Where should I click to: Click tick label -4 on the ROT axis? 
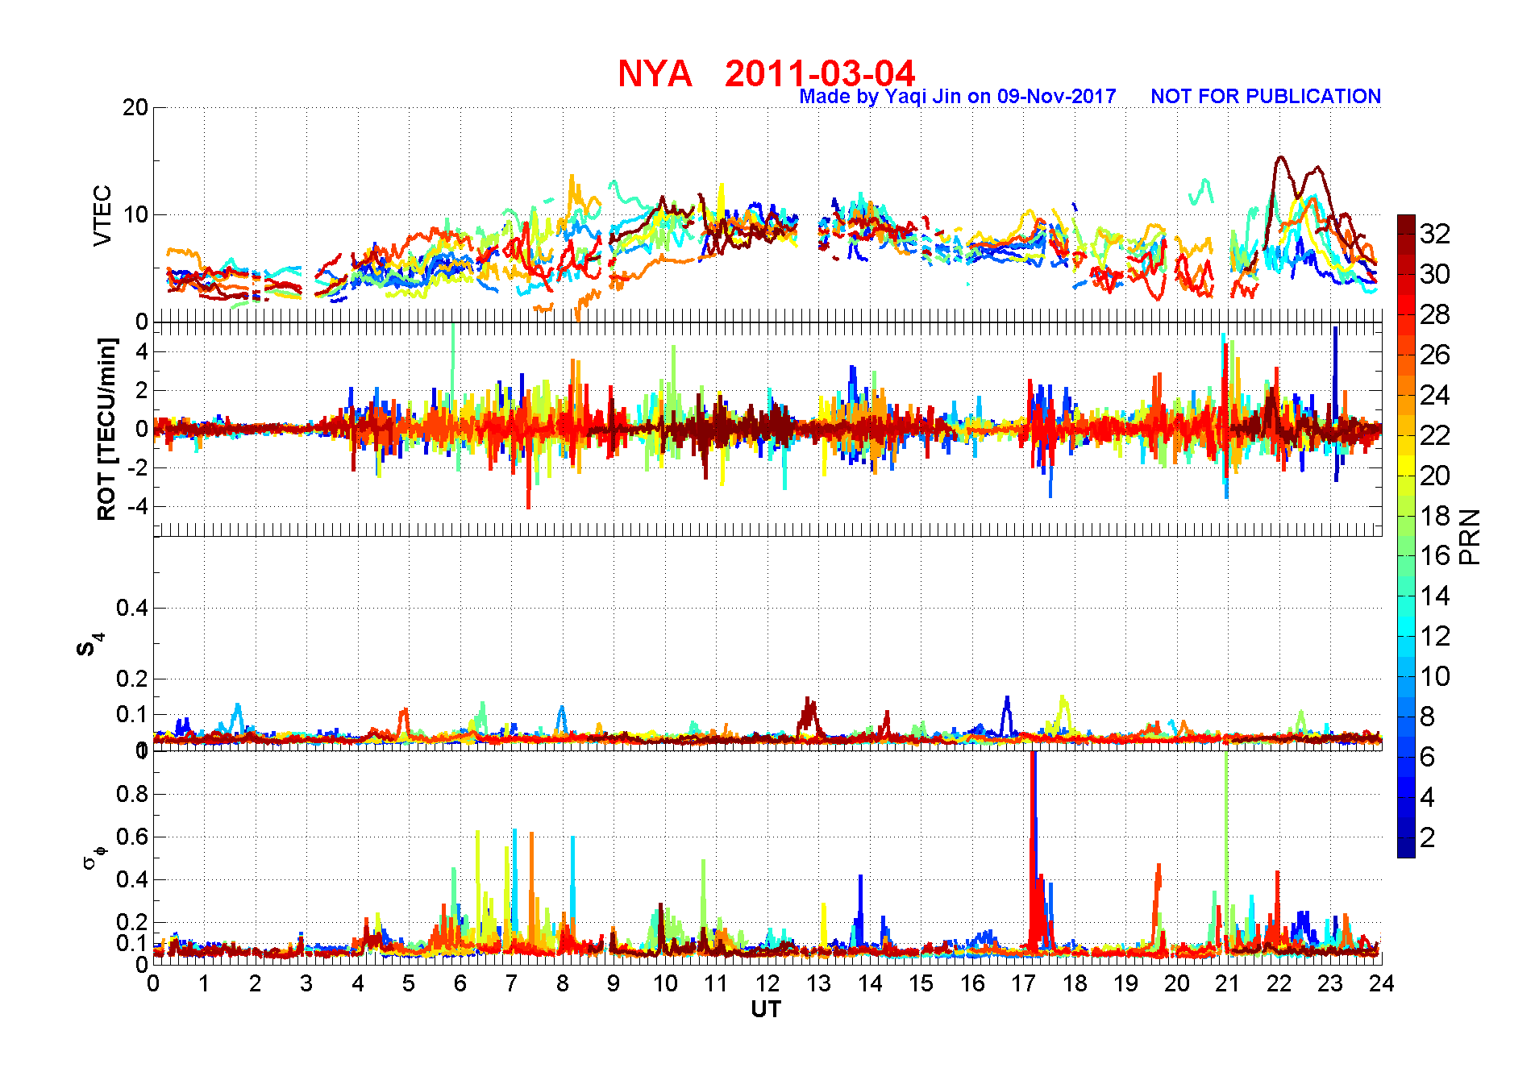coord(137,506)
